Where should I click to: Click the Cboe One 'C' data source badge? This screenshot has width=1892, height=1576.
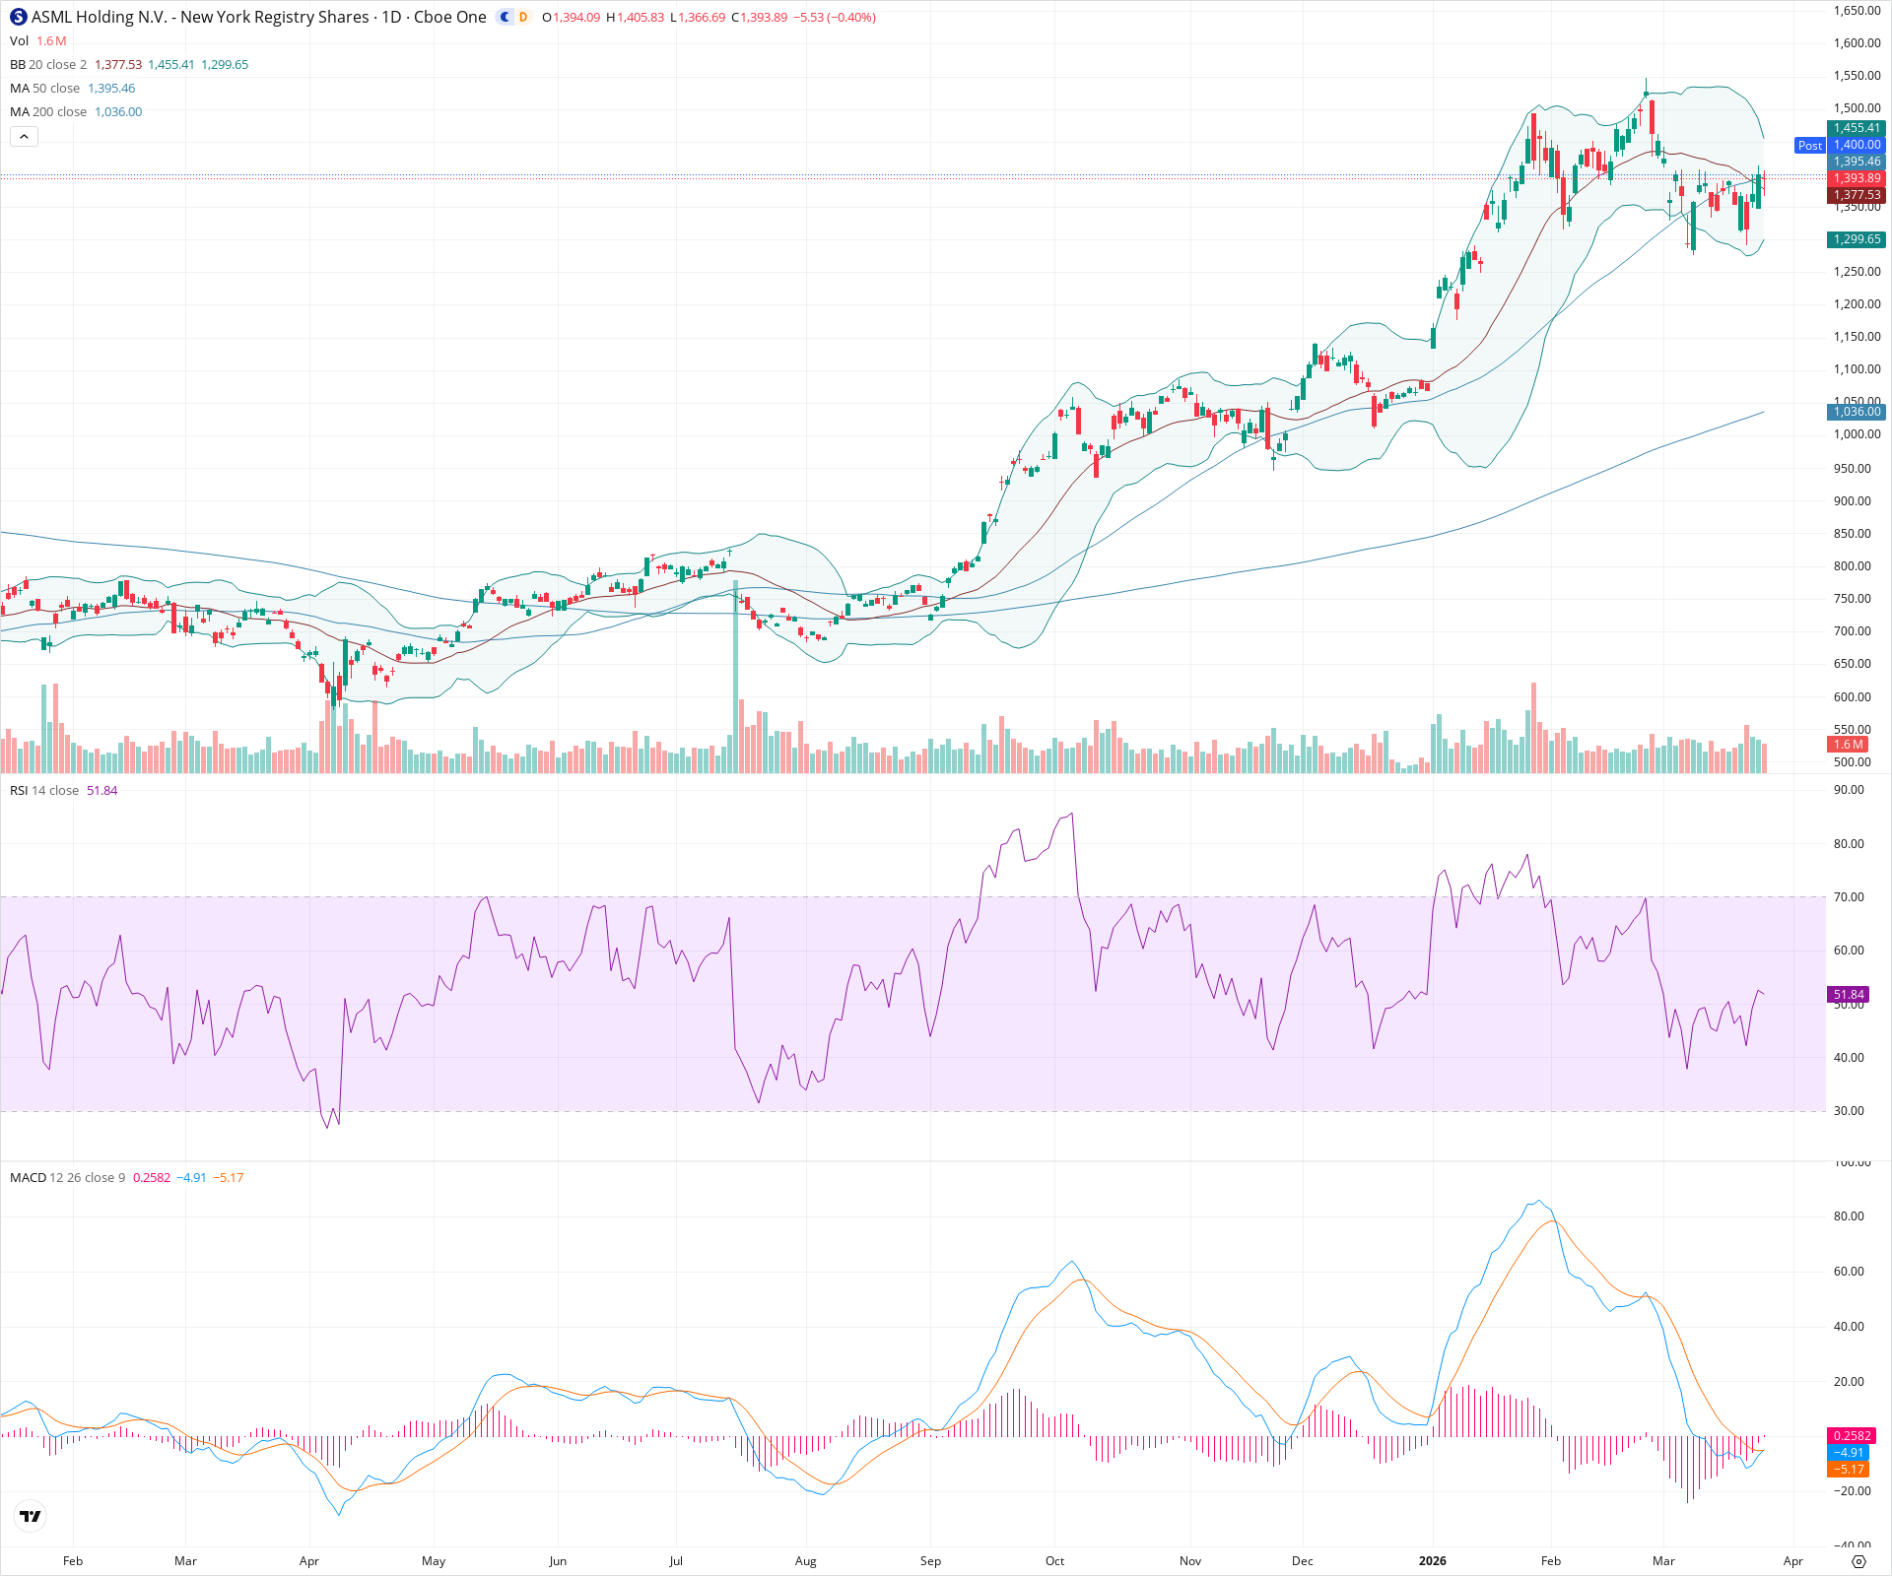(504, 17)
